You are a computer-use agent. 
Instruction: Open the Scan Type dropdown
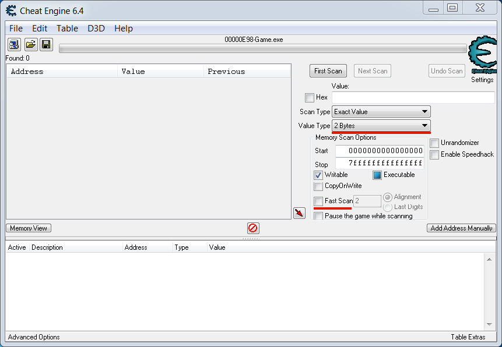(x=381, y=112)
